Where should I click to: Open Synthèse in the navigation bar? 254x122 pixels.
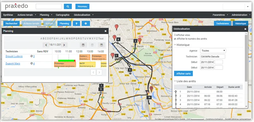[x=8, y=15]
